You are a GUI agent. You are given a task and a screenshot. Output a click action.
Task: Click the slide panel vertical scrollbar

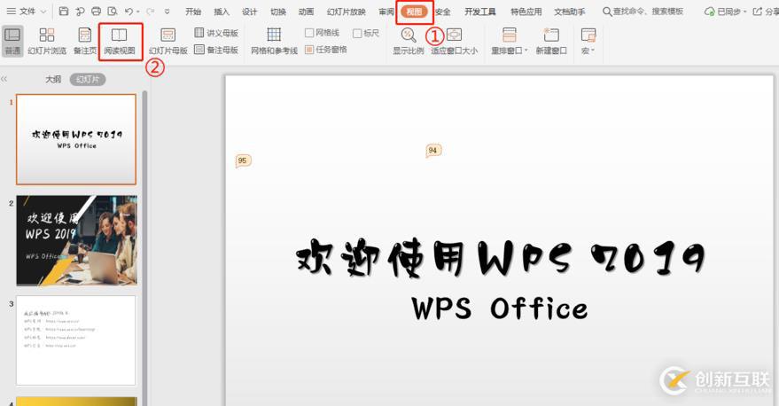click(x=145, y=247)
